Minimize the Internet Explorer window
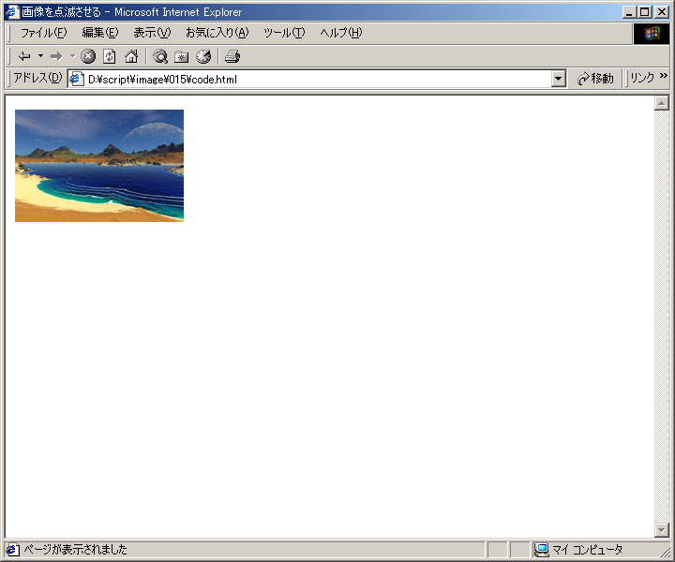Image resolution: width=675 pixels, height=562 pixels. (x=629, y=12)
